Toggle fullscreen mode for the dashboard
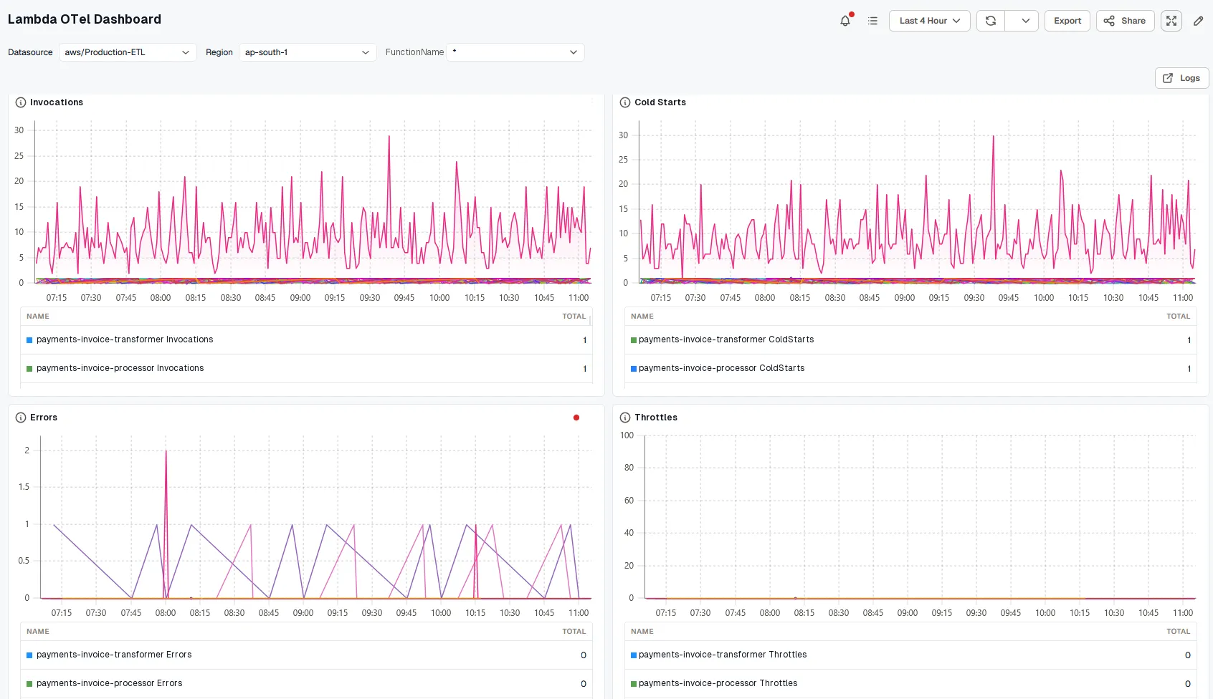This screenshot has height=699, width=1213. click(x=1171, y=21)
